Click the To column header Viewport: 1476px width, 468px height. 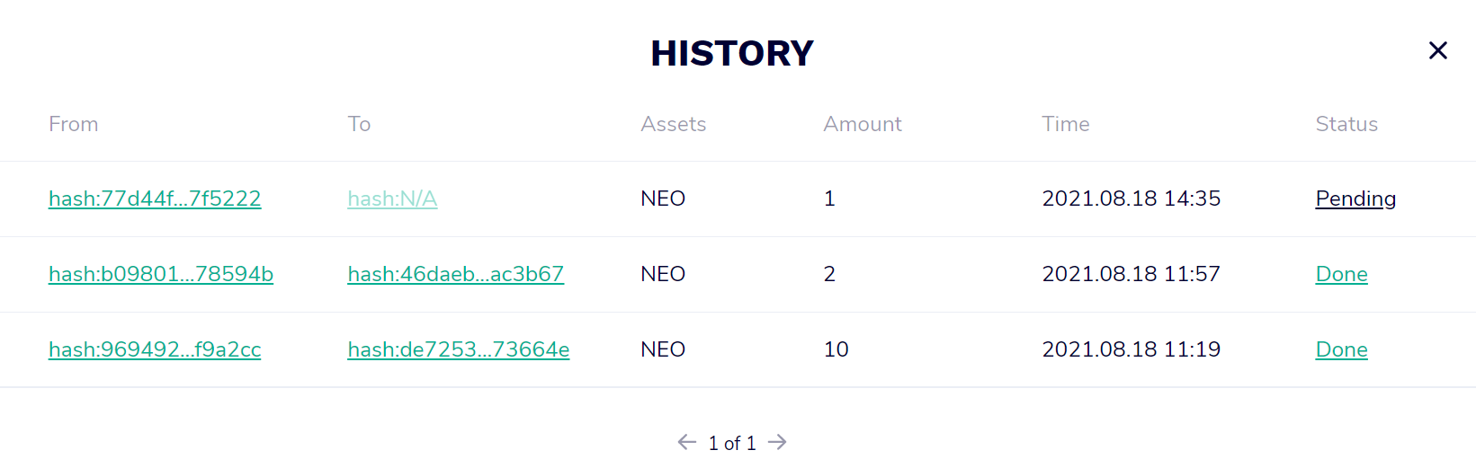pyautogui.click(x=359, y=124)
